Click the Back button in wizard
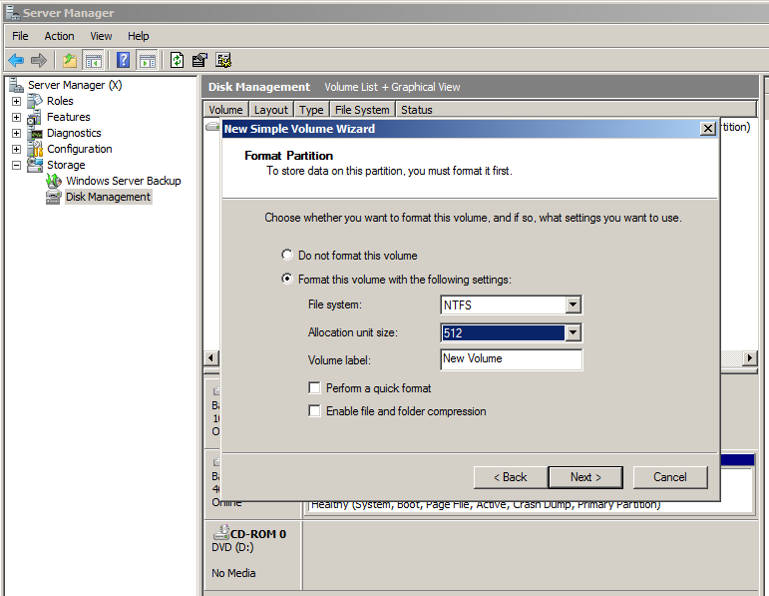769x596 pixels. [510, 477]
